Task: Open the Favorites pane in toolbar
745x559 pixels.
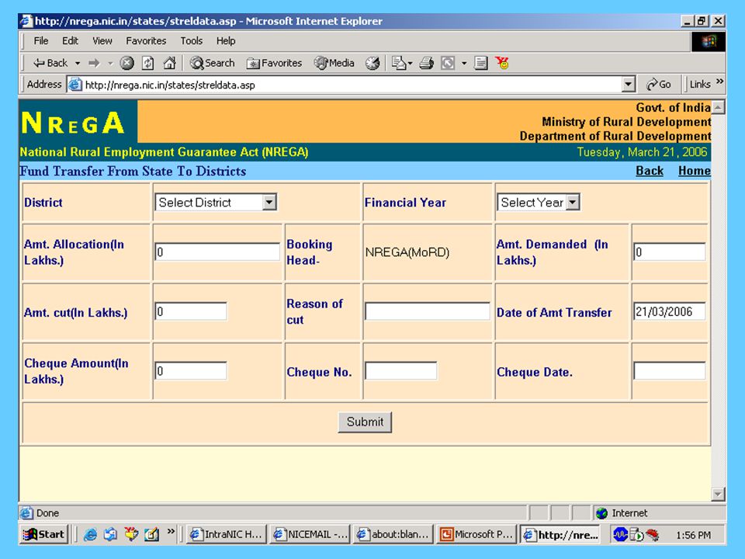Action: coord(274,63)
